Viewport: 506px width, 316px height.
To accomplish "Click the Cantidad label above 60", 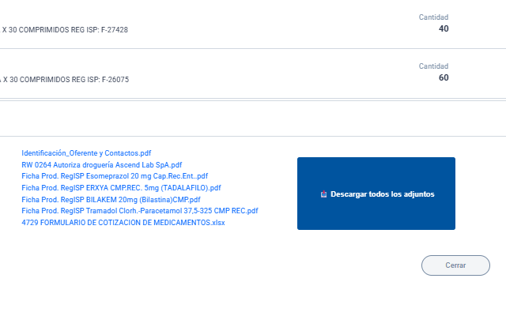I will click(433, 66).
